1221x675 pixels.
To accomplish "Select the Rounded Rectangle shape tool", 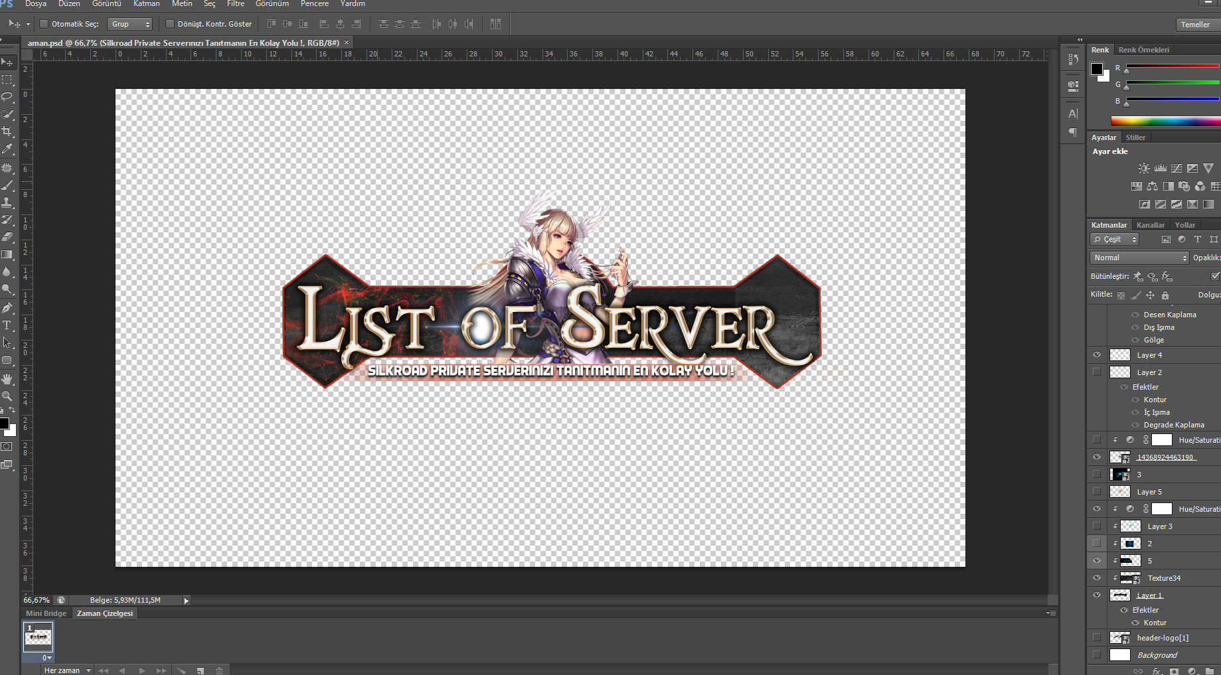I will (7, 360).
